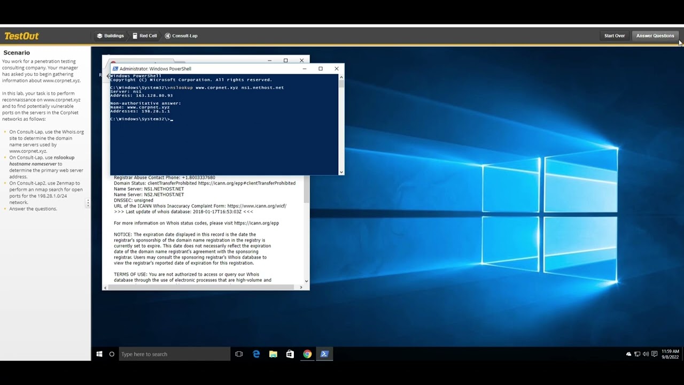
Task: Go to Red Cell in the breadcrumb
Action: coord(145,36)
